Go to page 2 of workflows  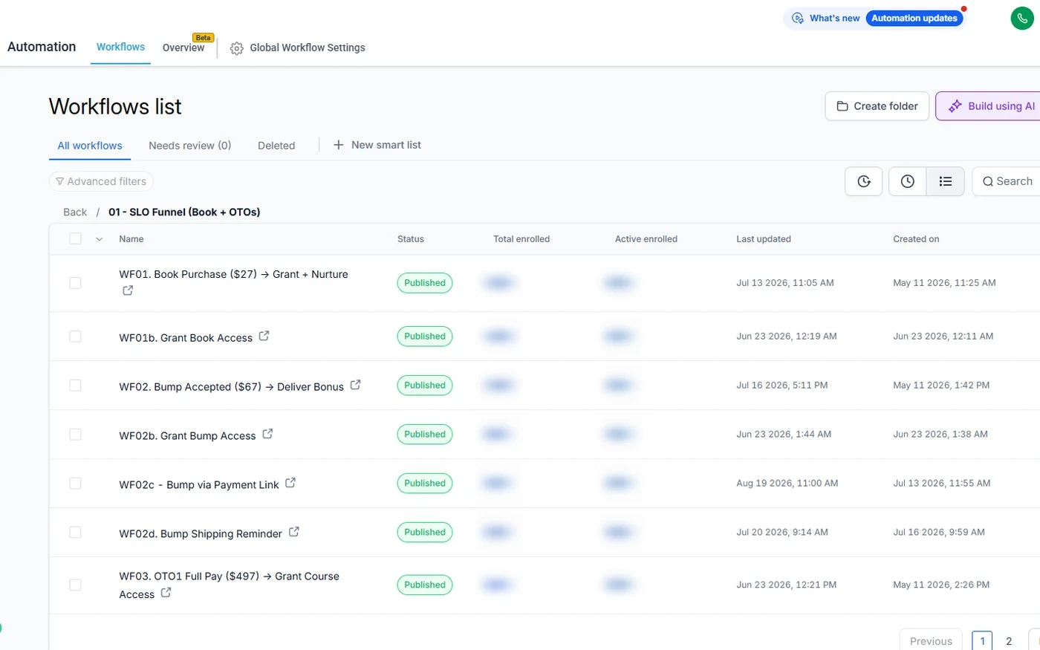(1009, 641)
